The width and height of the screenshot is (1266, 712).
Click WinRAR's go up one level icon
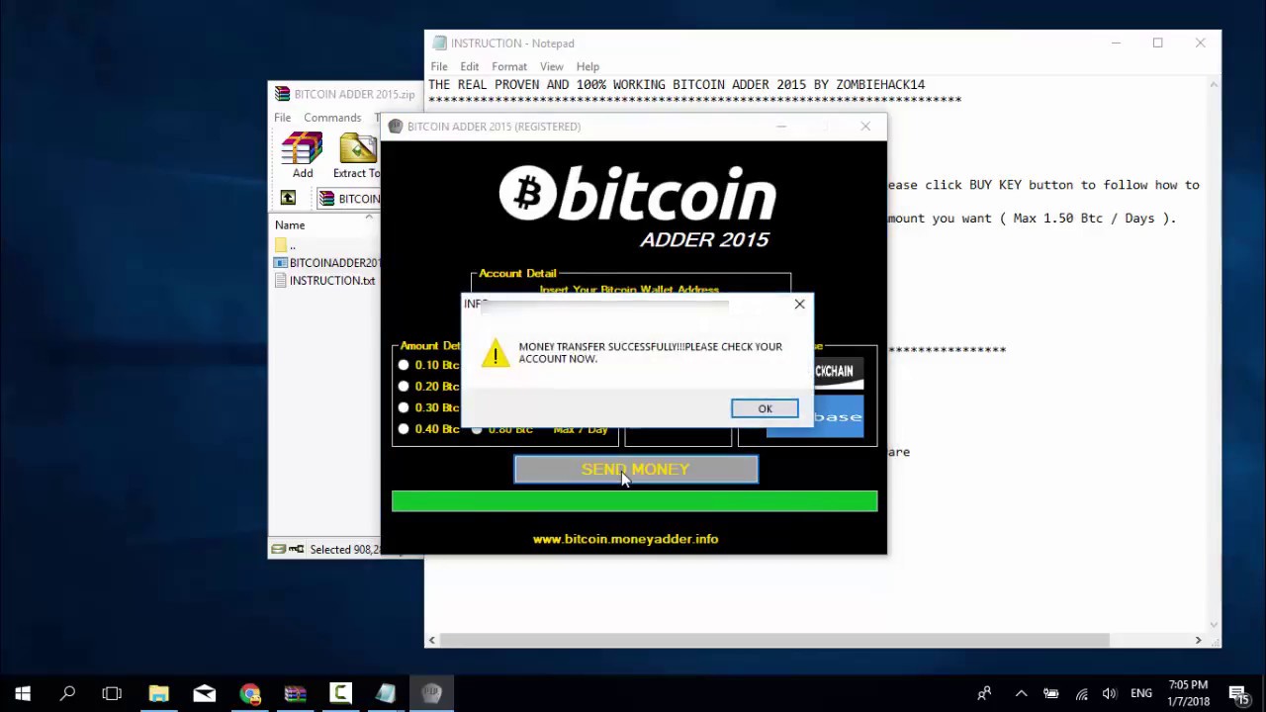click(288, 199)
